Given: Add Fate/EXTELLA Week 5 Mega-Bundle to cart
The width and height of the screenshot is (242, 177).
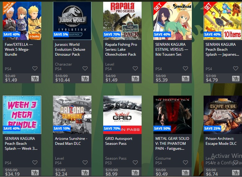Looking at the screenshot, I should pyautogui.click(x=35, y=79).
